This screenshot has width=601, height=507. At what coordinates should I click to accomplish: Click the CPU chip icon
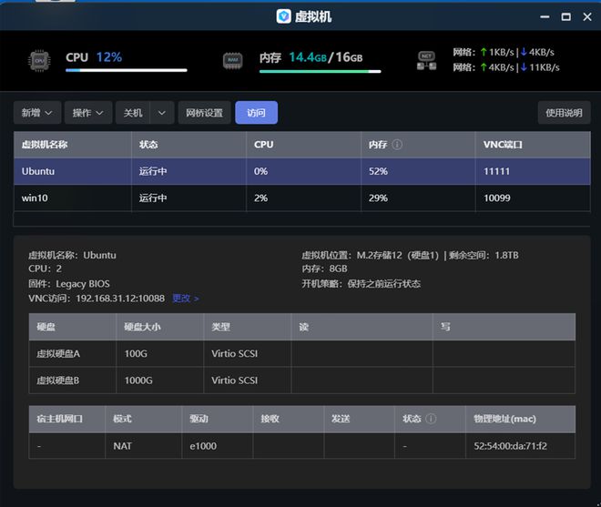(39, 61)
